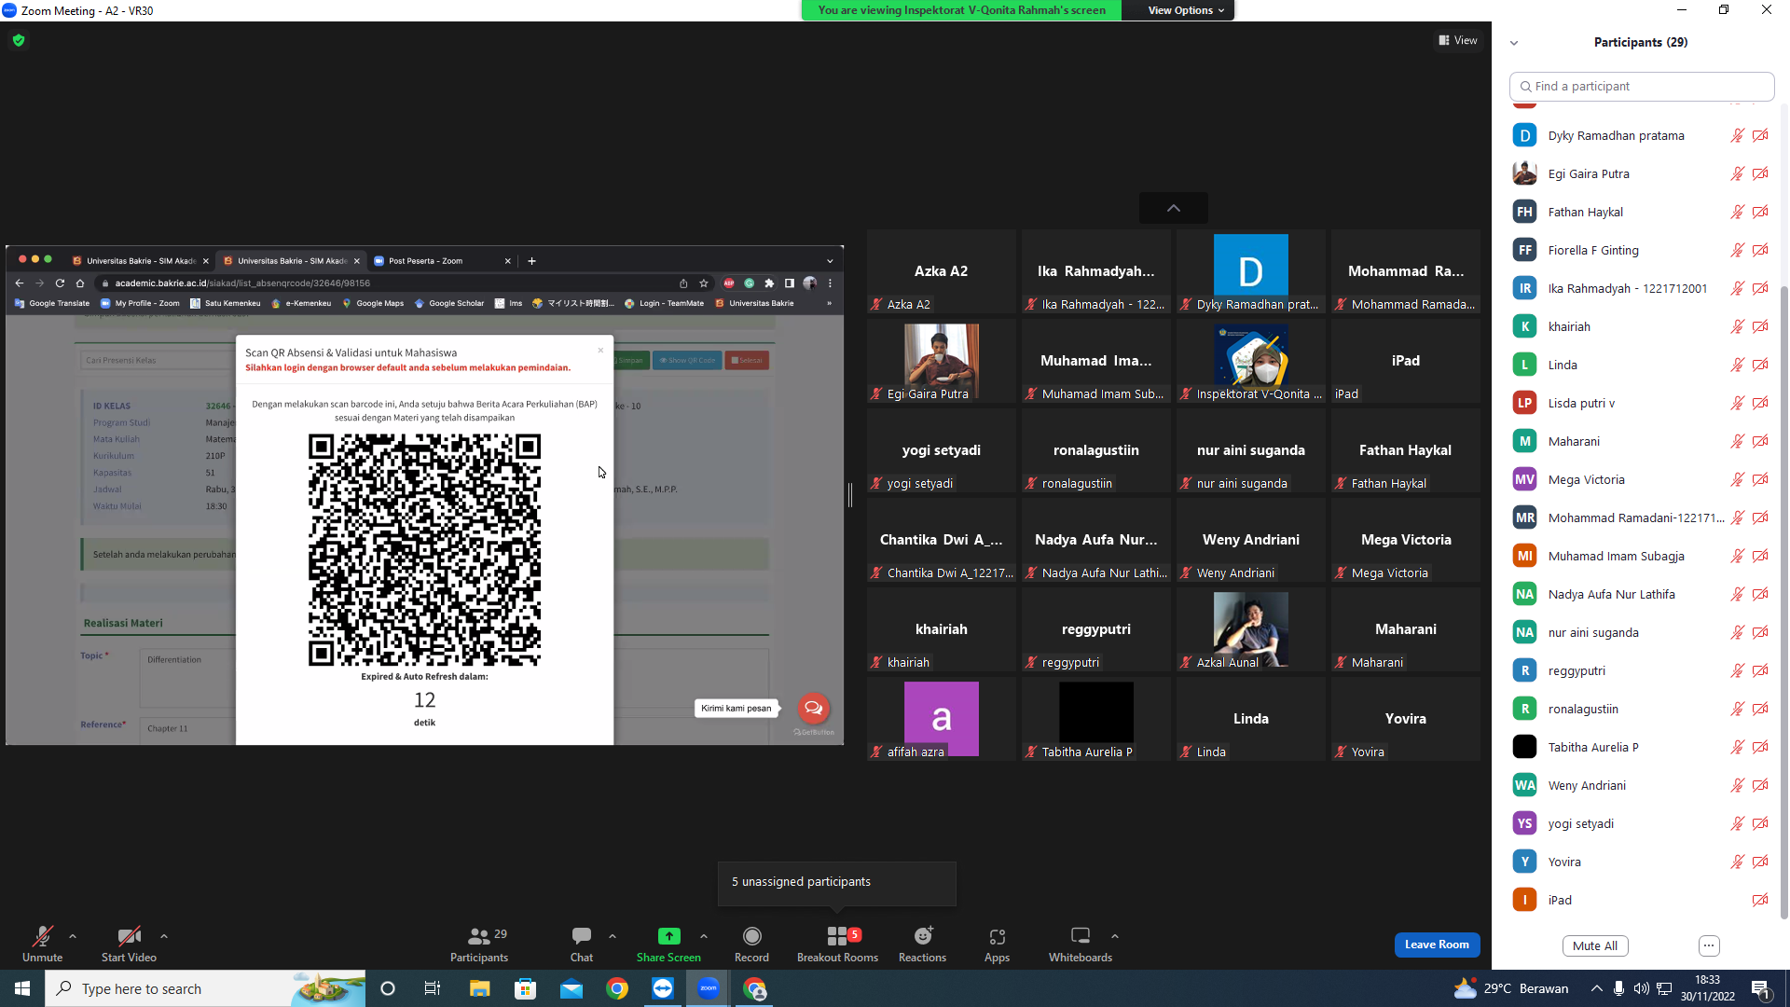The width and height of the screenshot is (1790, 1007).
Task: Click browser home icon in shared screen
Action: coord(80,283)
